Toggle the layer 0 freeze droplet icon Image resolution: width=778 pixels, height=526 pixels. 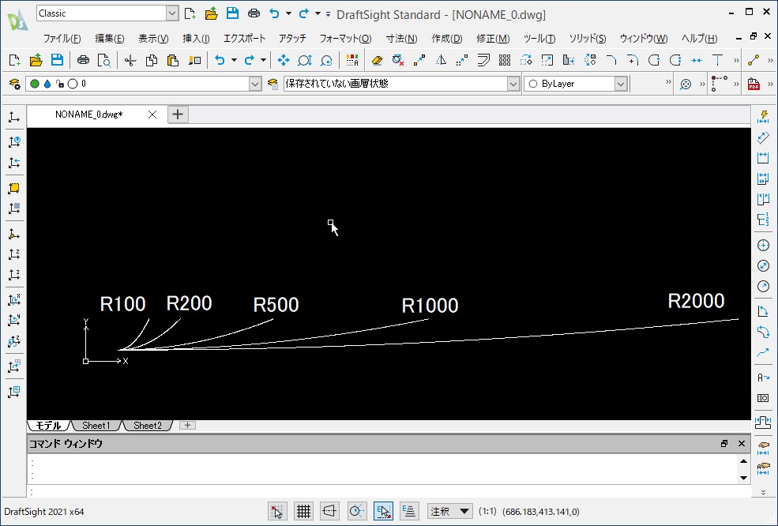(x=47, y=84)
